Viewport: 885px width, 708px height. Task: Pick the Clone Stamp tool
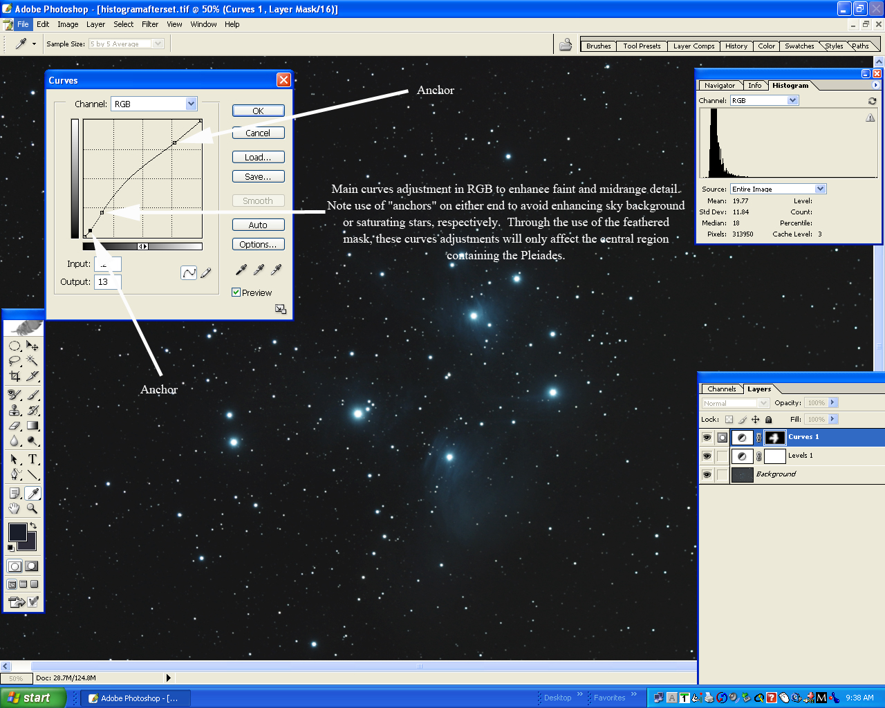pyautogui.click(x=15, y=410)
